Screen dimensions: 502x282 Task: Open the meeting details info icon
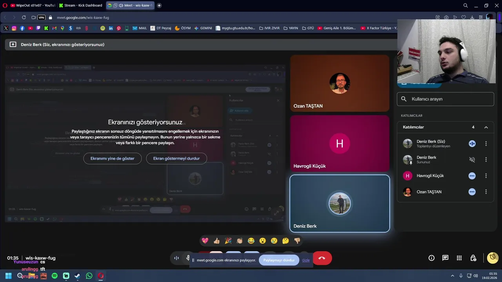tap(431, 258)
